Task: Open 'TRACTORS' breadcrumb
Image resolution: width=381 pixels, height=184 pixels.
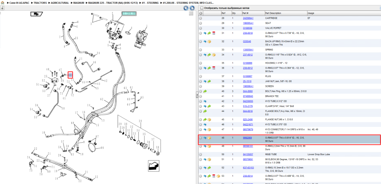Action: point(40,3)
